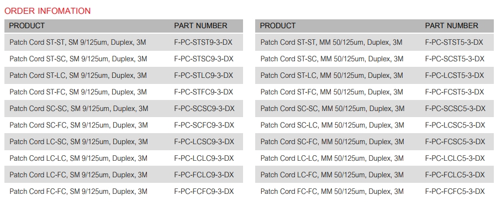Click part number F-PC-FCFC9-3-DX

click(x=204, y=192)
